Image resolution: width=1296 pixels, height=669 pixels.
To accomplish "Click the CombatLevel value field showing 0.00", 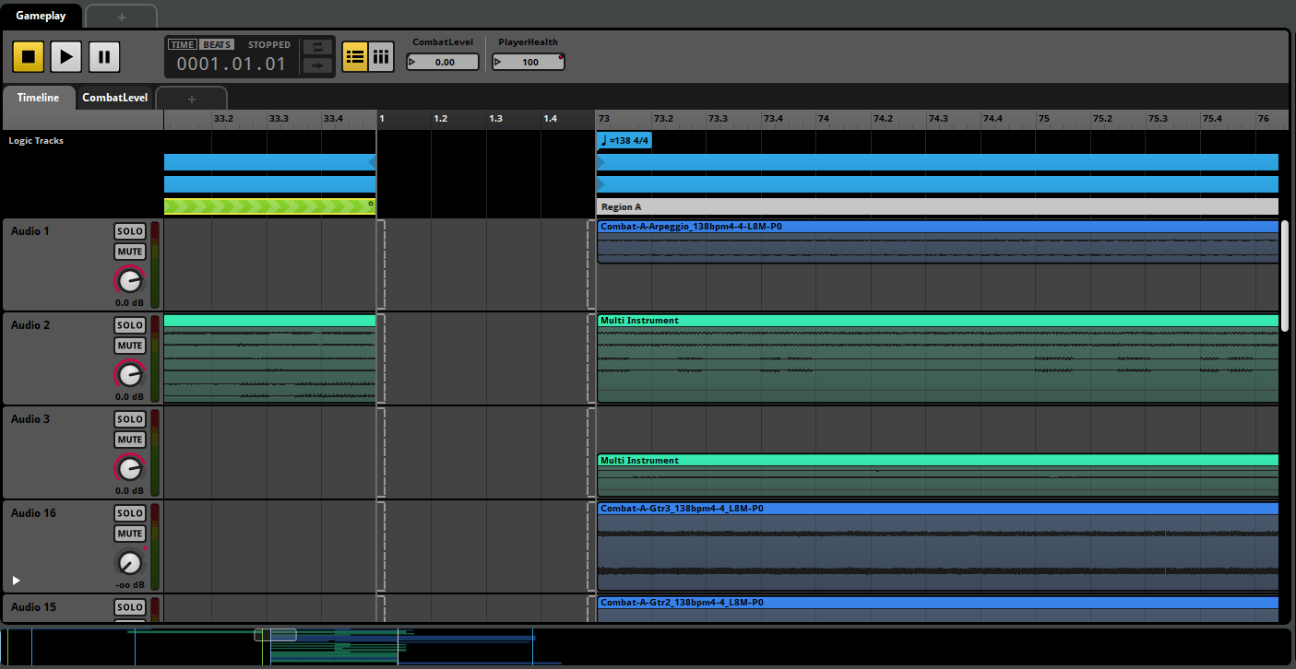I will coord(443,62).
